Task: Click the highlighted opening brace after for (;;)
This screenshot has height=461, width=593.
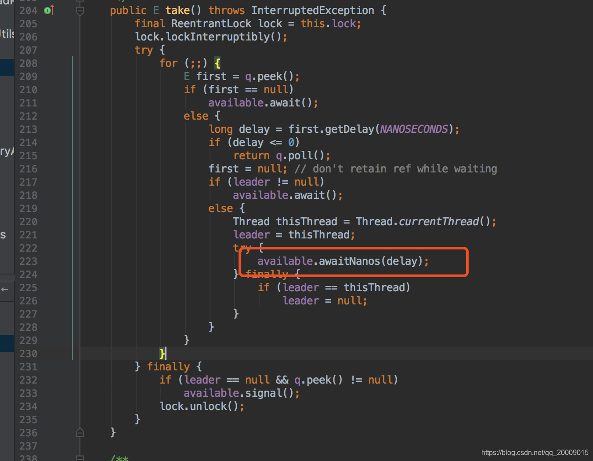Action: point(217,63)
